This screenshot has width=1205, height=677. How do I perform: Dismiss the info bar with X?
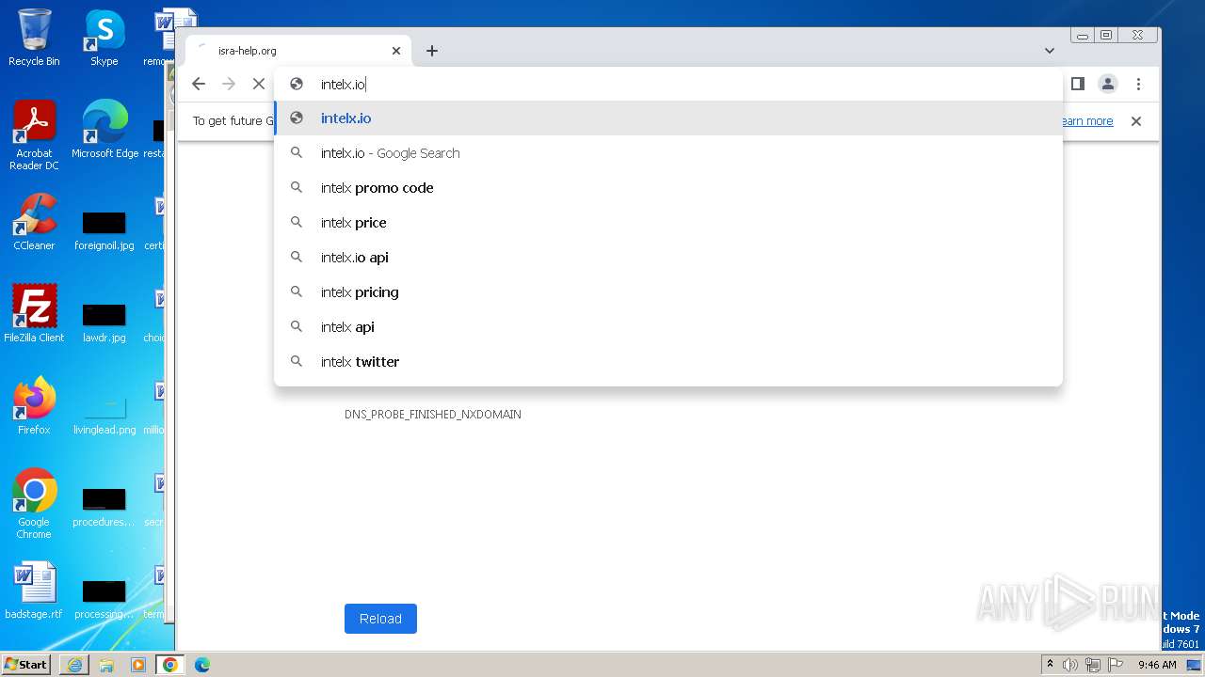1136,121
